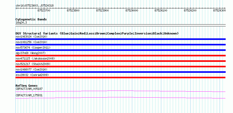Screen dimensions: 233x113
Task: Open variant nsv1066077 (Coe2014) label
Action: point(31,69)
